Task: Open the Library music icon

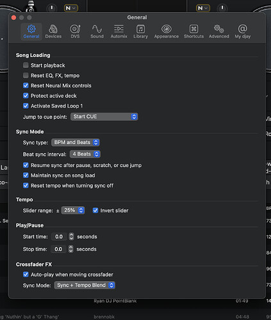Action: coord(140,29)
